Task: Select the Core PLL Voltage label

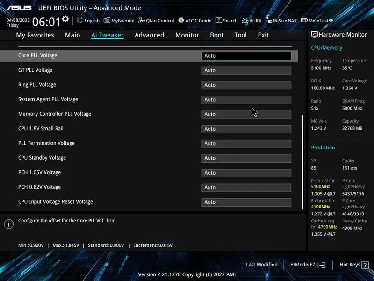Action: [38, 55]
